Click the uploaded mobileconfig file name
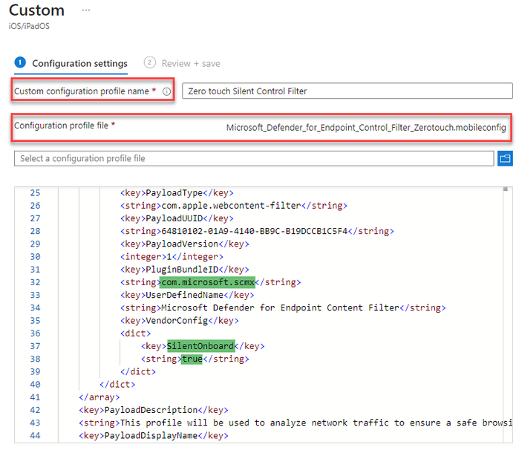This screenshot has width=519, height=456. (366, 128)
